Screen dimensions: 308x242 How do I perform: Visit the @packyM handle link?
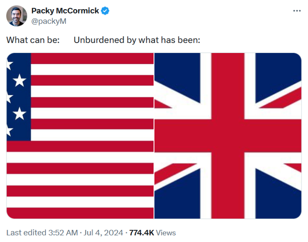tap(49, 21)
